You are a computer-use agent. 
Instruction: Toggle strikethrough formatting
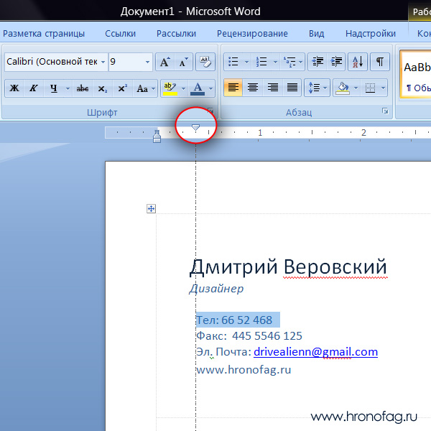click(x=83, y=88)
